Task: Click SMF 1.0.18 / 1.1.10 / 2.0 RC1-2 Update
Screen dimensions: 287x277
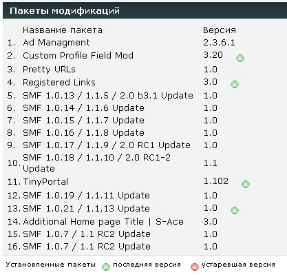Action: (x=96, y=163)
